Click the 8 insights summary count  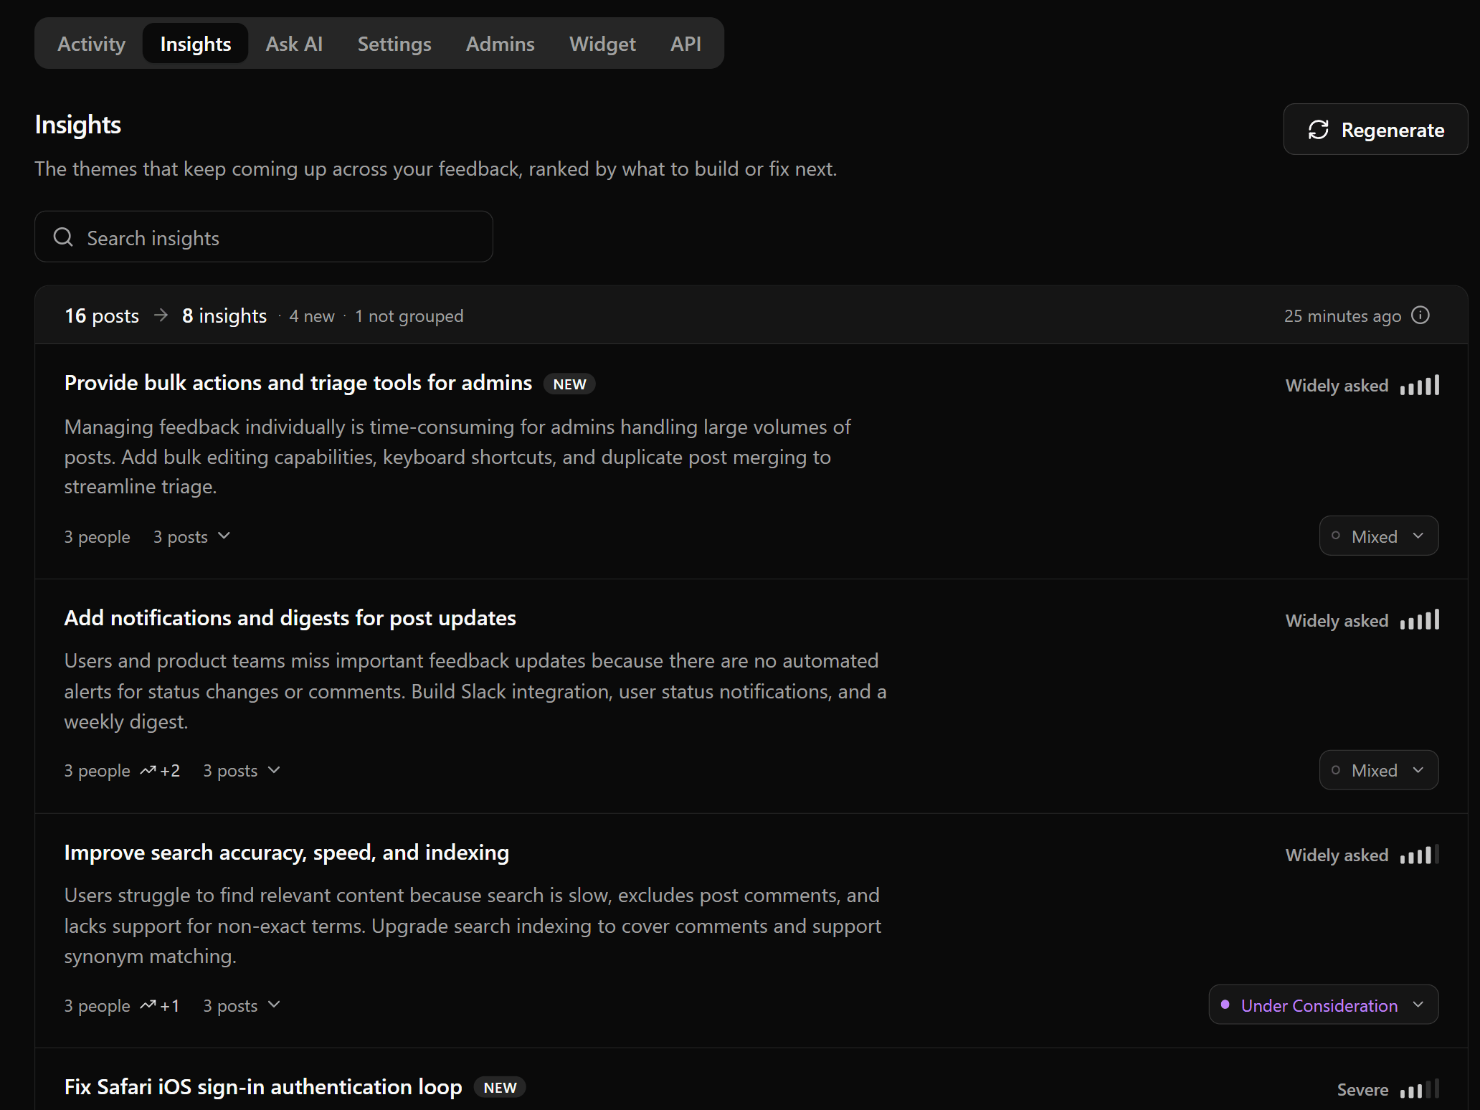(x=224, y=316)
